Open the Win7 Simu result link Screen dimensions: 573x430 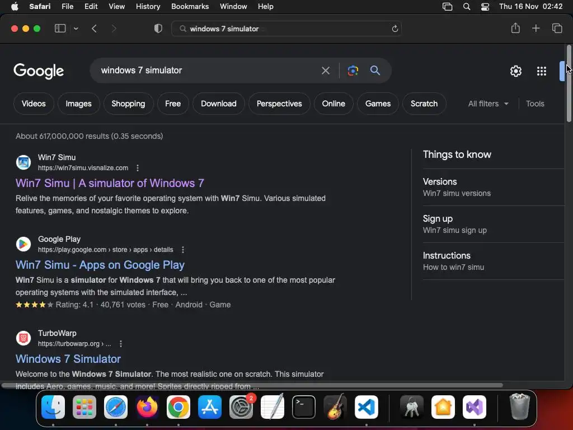pos(110,183)
